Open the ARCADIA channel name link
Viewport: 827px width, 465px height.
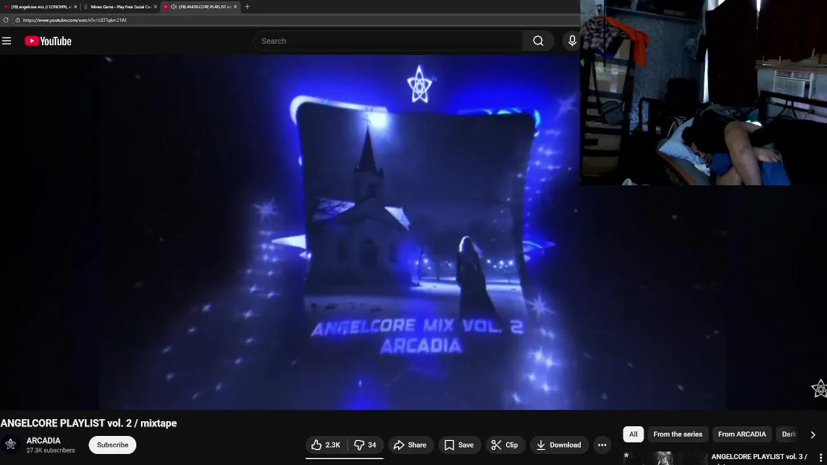coord(43,440)
